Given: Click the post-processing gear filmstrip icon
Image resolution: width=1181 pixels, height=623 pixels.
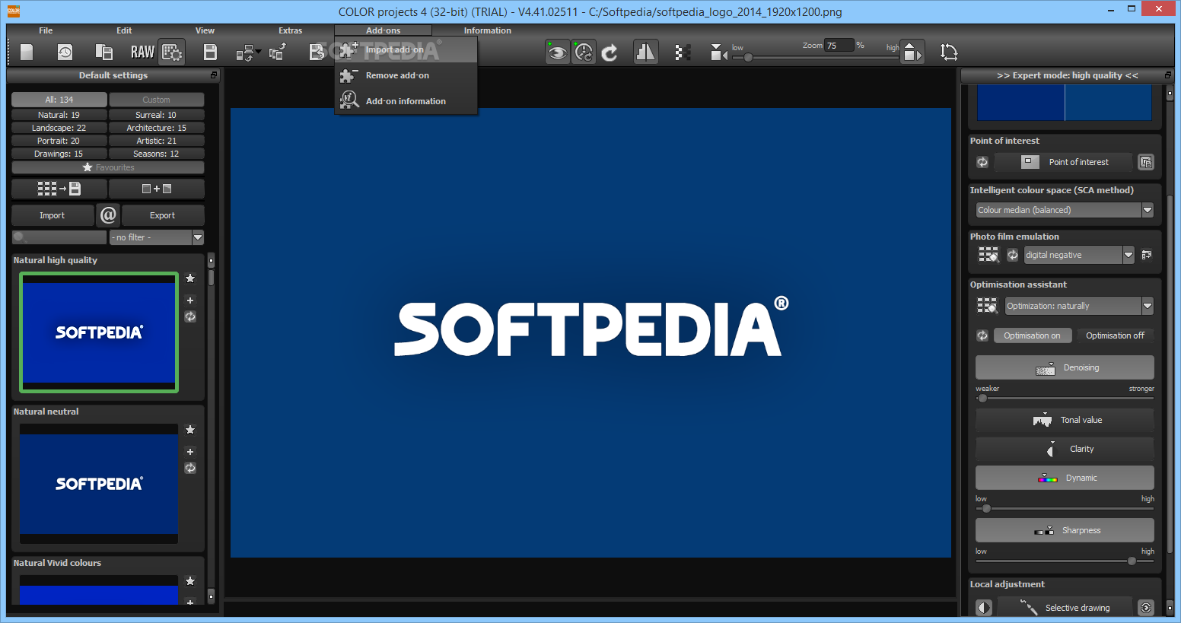Looking at the screenshot, I should (172, 52).
